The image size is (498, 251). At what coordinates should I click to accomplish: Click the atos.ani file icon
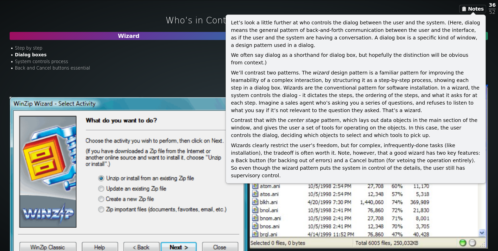[255, 194]
